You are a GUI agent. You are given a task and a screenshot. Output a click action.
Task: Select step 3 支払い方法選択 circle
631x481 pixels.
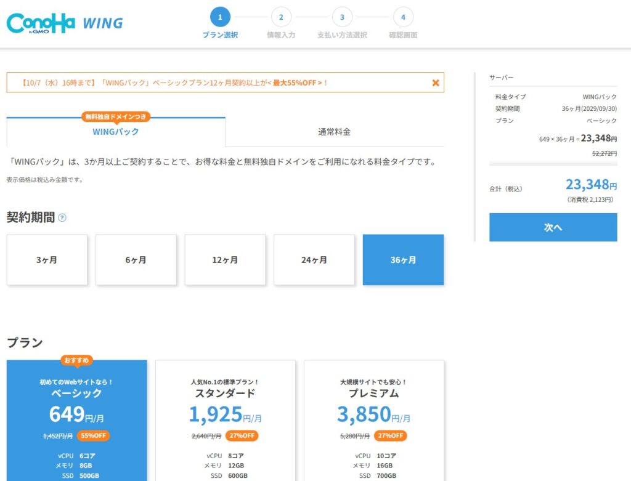click(x=342, y=17)
